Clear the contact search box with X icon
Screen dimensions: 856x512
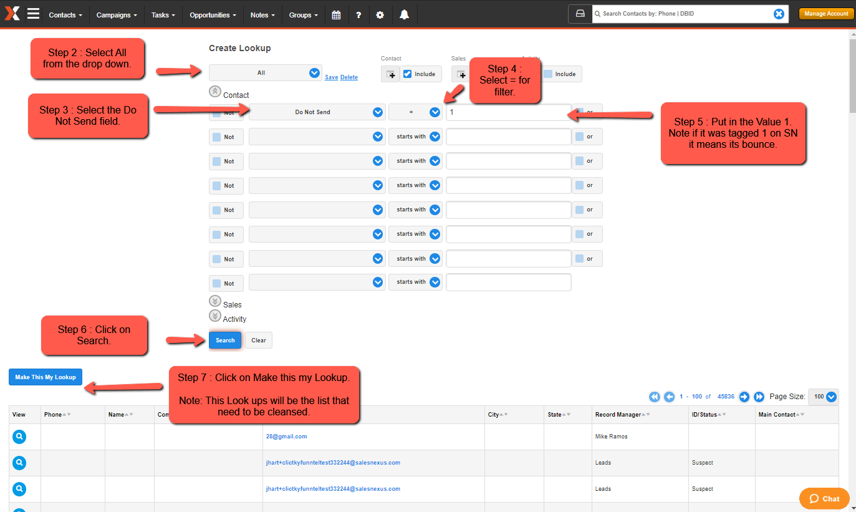pos(779,14)
